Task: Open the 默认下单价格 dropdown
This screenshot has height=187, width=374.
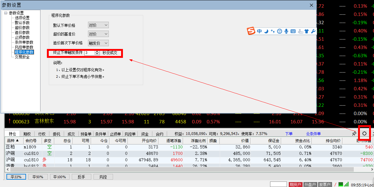Action: pos(98,25)
